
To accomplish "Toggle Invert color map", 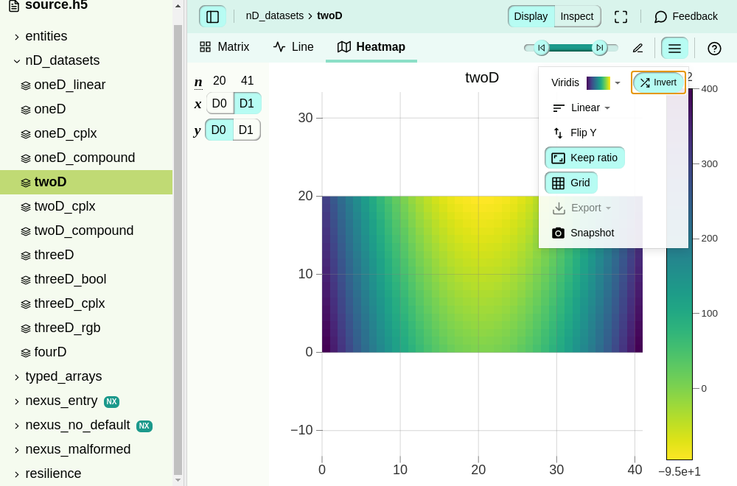I will (658, 82).
